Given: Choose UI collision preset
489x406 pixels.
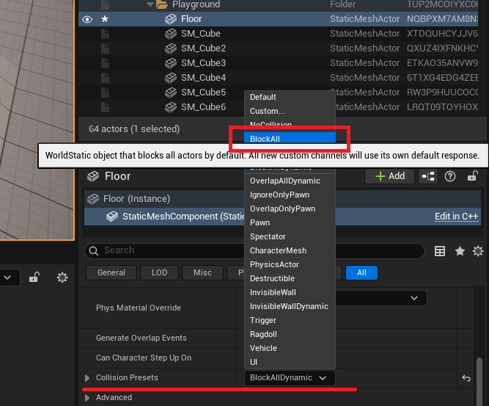Looking at the screenshot, I should tap(290, 362).
